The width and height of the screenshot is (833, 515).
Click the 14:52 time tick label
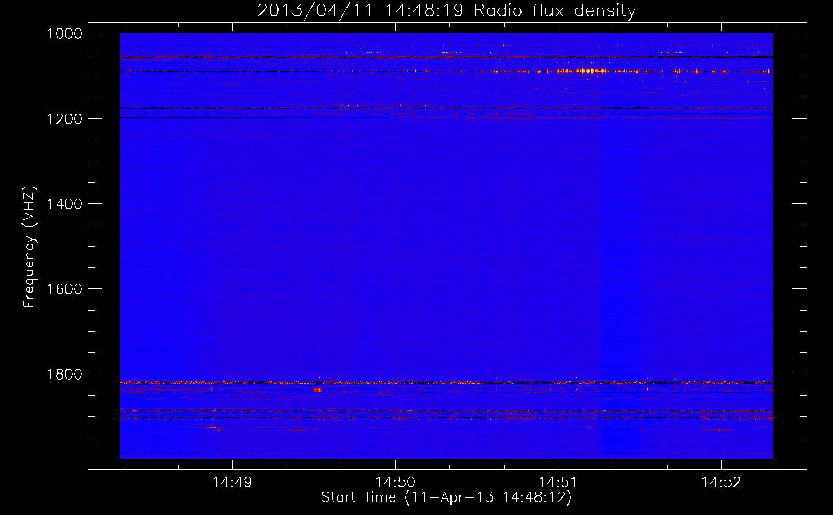[721, 482]
